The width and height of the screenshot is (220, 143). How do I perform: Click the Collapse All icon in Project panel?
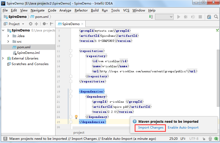tap(36, 24)
